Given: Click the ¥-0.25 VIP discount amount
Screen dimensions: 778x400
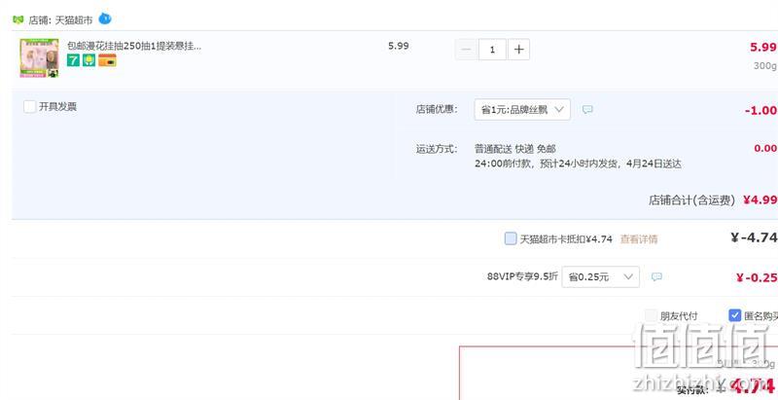Looking at the screenshot, I should coord(757,278).
